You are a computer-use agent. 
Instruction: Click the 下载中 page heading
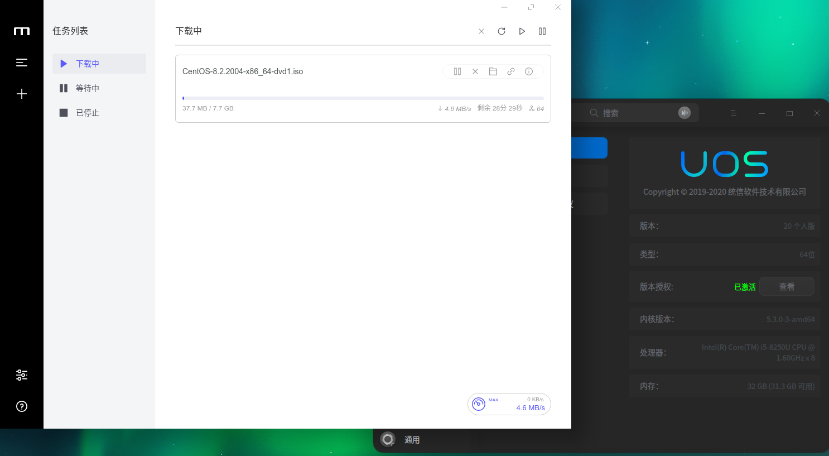pos(189,31)
